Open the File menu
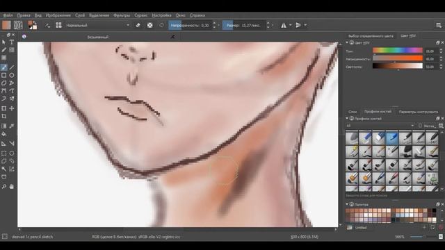This screenshot has width=445, height=250. tap(8, 15)
